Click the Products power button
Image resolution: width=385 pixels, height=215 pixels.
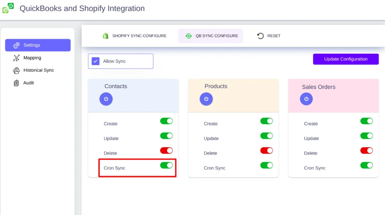tap(206, 99)
